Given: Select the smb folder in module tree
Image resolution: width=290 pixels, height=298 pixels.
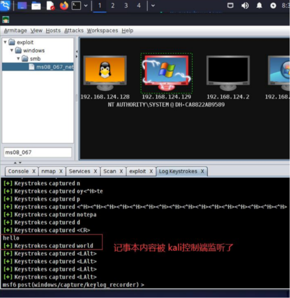Looking at the screenshot, I should [x=31, y=59].
